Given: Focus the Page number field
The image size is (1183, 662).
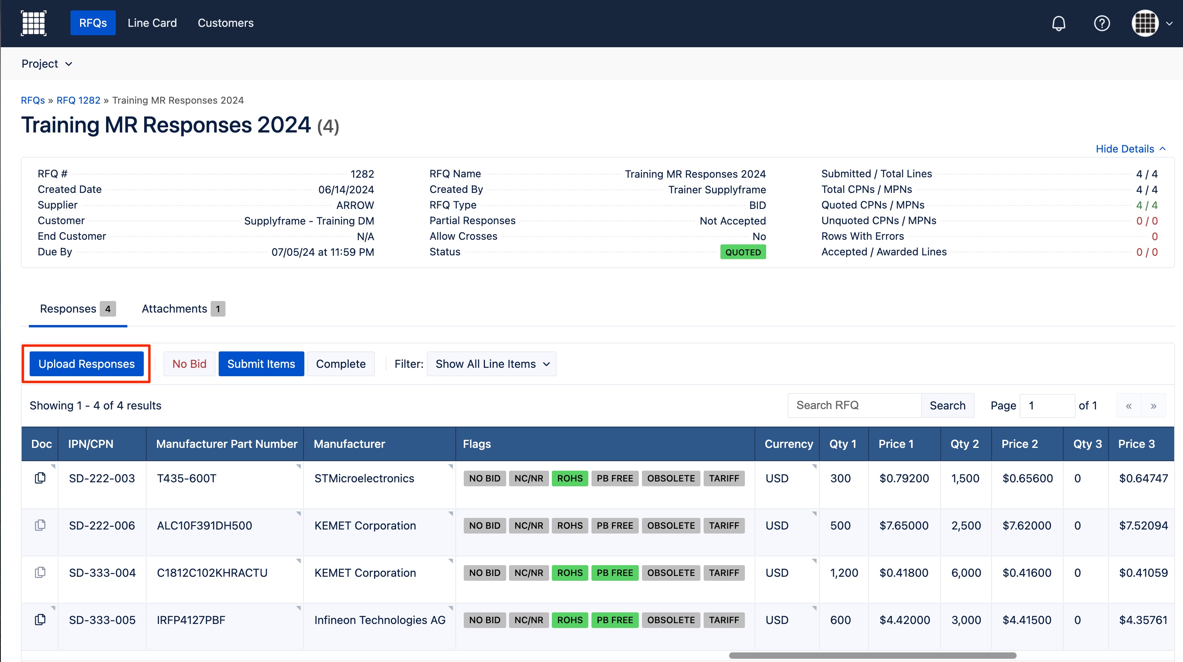Looking at the screenshot, I should (x=1047, y=405).
